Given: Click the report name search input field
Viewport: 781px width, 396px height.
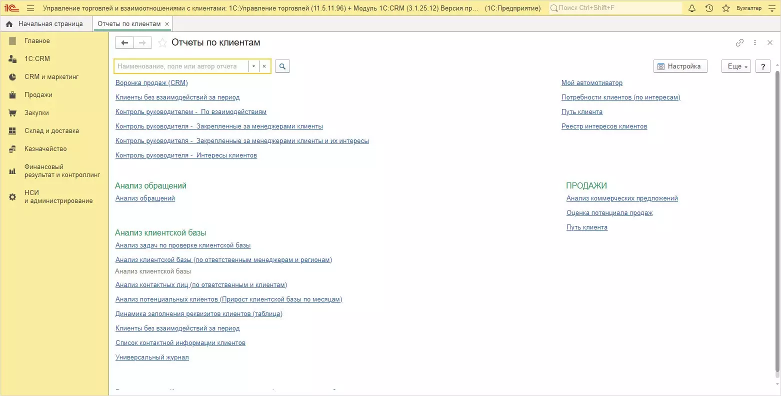Looking at the screenshot, I should [181, 66].
